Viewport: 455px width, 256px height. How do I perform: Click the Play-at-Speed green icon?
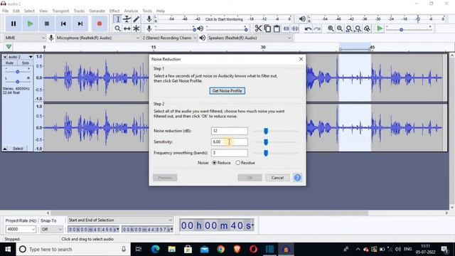(x=379, y=28)
